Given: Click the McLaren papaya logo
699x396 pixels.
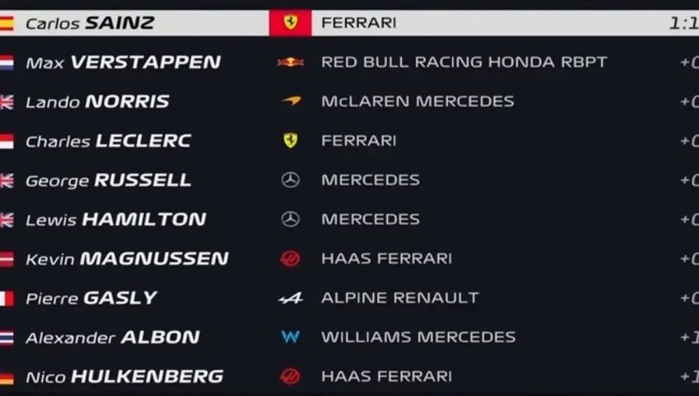Looking at the screenshot, I should 291,101.
